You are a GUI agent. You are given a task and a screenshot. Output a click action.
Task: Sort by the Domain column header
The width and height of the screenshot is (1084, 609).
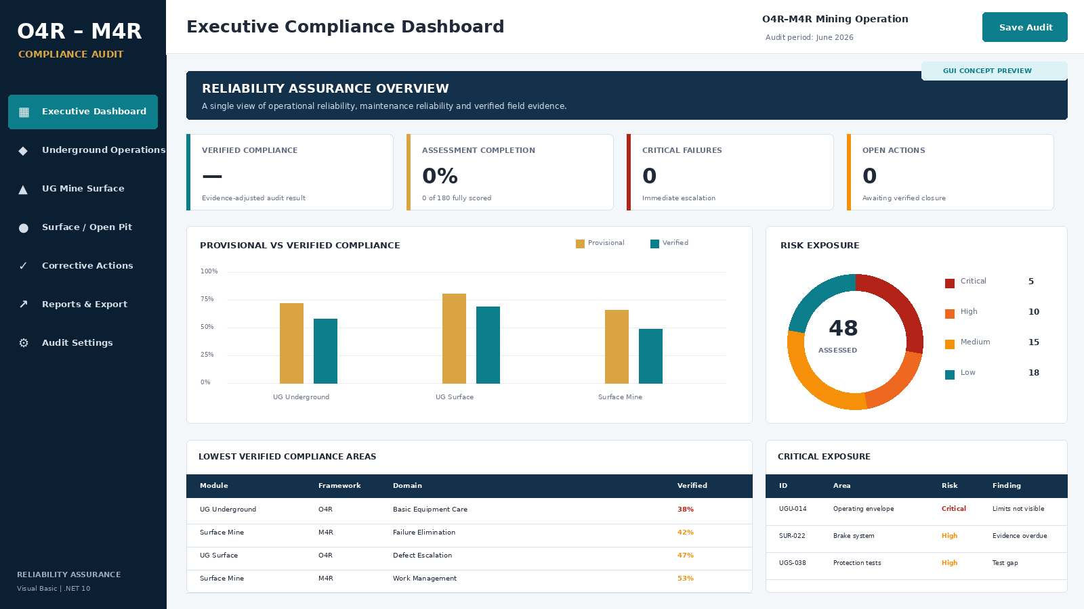point(407,486)
